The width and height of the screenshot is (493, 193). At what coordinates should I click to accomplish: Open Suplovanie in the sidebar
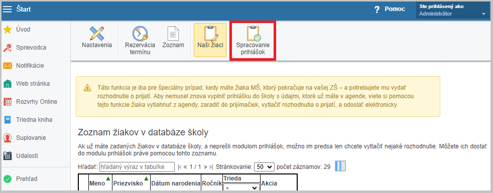[31, 138]
